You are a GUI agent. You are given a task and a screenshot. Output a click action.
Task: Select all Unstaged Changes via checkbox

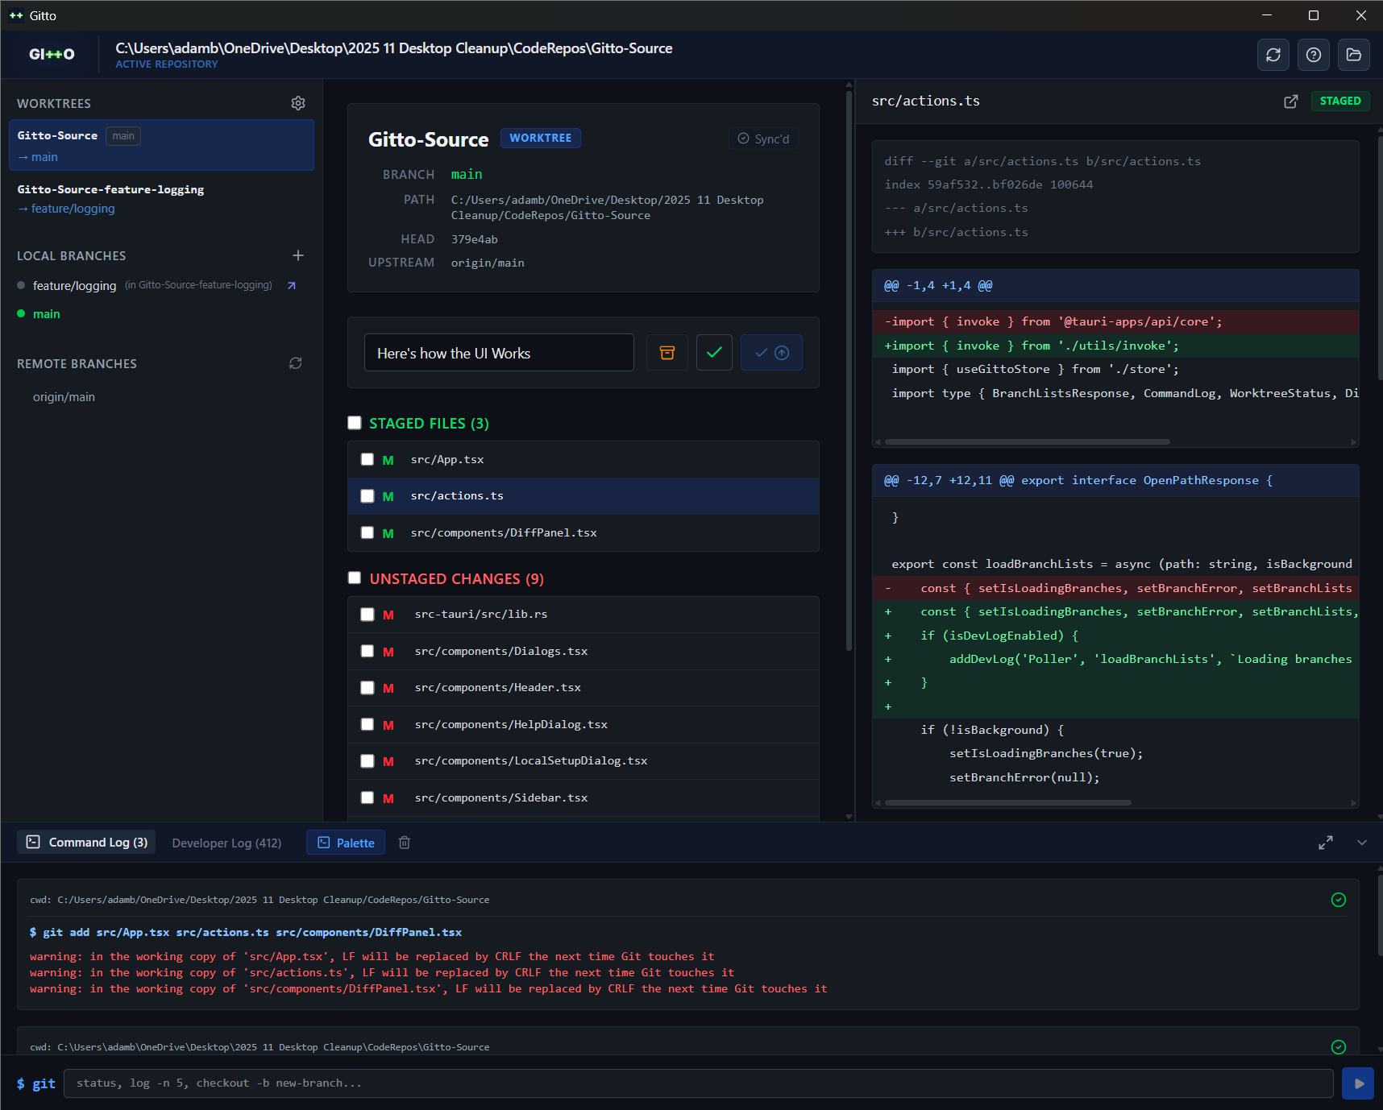point(355,578)
